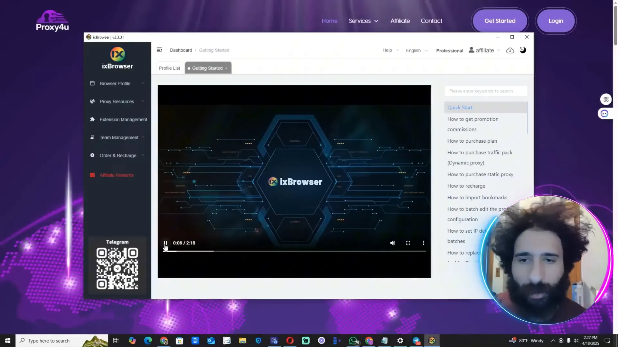Viewport: 618px width, 347px height.
Task: Open Windows Settings gear on taskbar
Action: tap(400, 341)
